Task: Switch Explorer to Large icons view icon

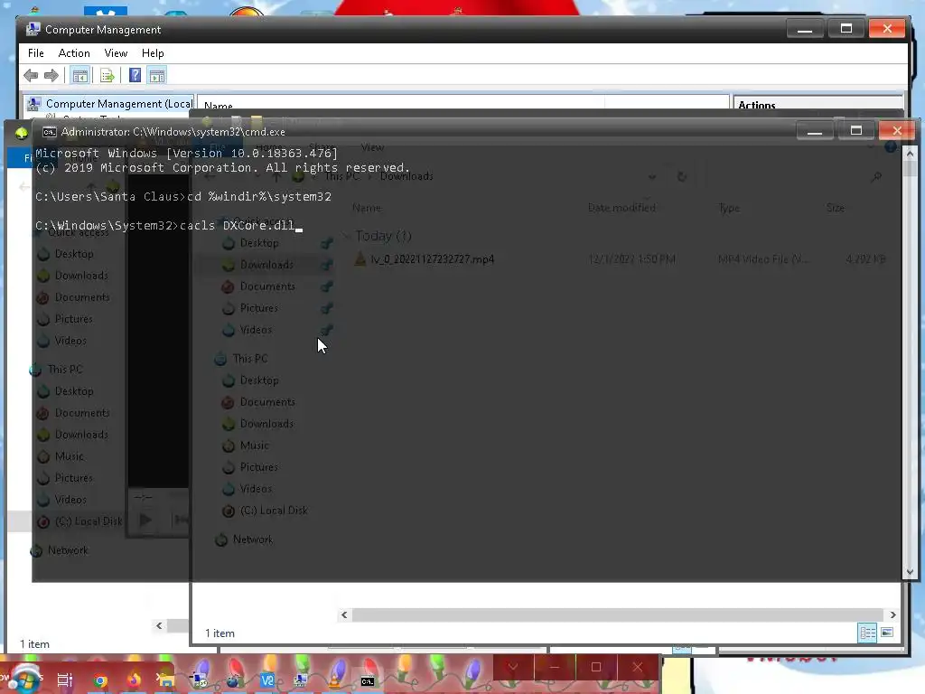Action: click(x=887, y=633)
